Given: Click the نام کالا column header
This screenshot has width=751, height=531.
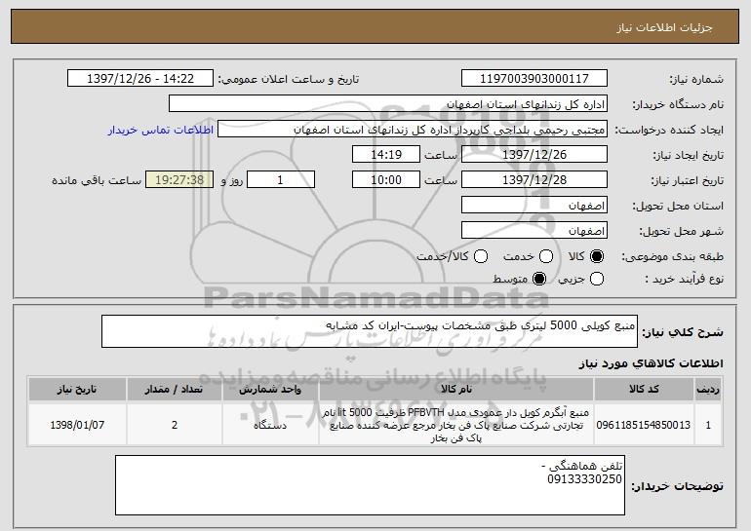Looking at the screenshot, I should coord(456,390).
